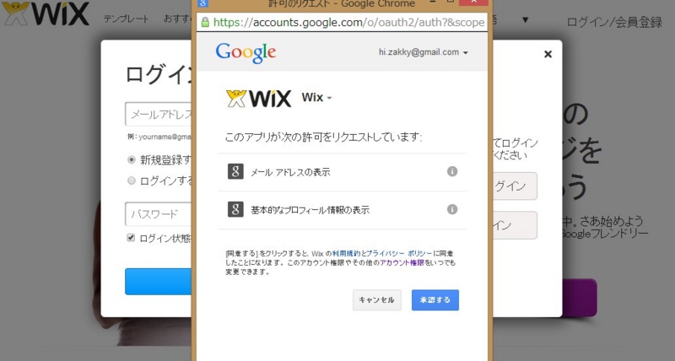Image resolution: width=675 pixels, height=361 pixels.
Task: Open the プライバシー ポリシー link
Action: click(x=398, y=254)
